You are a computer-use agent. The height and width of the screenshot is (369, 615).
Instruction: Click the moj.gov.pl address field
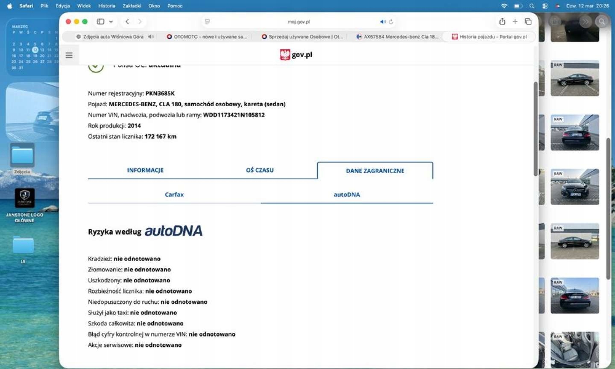coord(299,21)
